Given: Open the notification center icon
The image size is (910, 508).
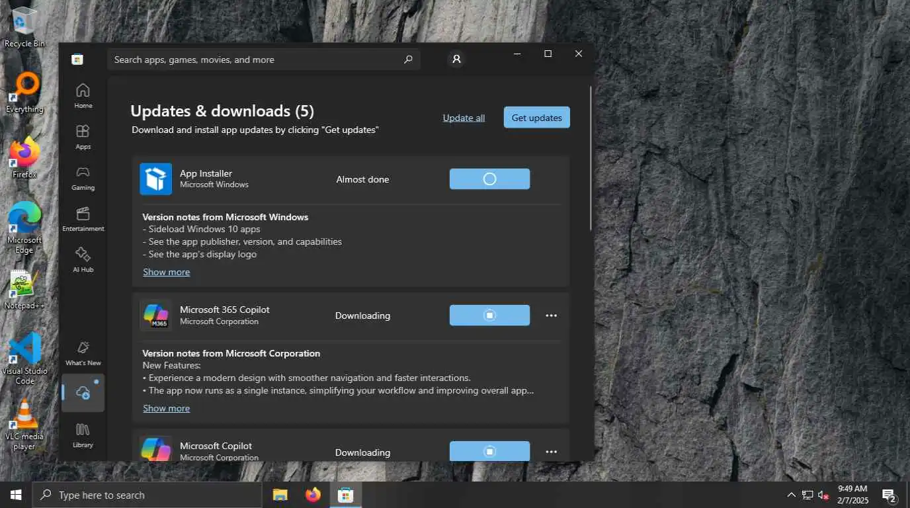Looking at the screenshot, I should point(889,495).
